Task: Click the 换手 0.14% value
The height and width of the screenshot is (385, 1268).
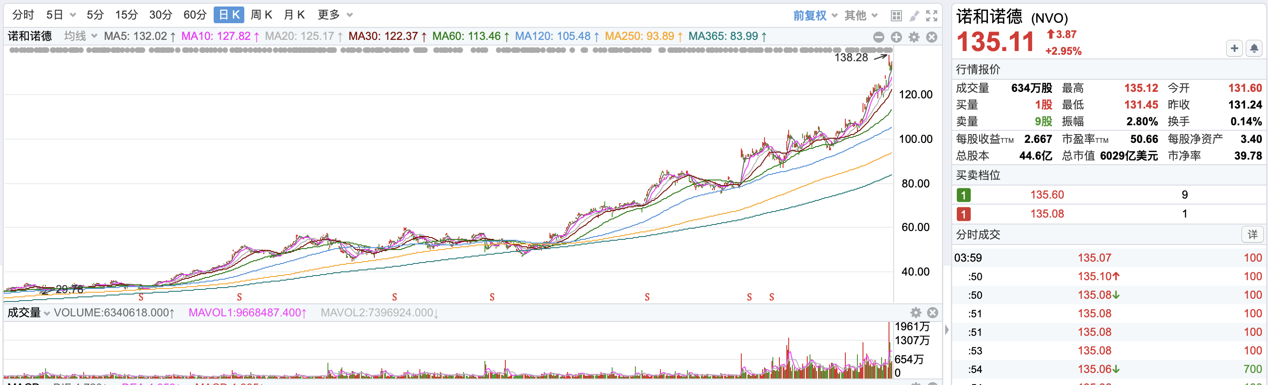Action: (x=1246, y=122)
